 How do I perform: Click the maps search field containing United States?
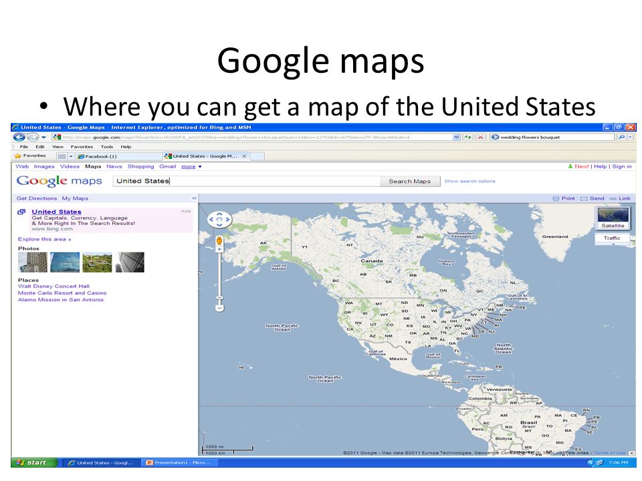[x=246, y=181]
